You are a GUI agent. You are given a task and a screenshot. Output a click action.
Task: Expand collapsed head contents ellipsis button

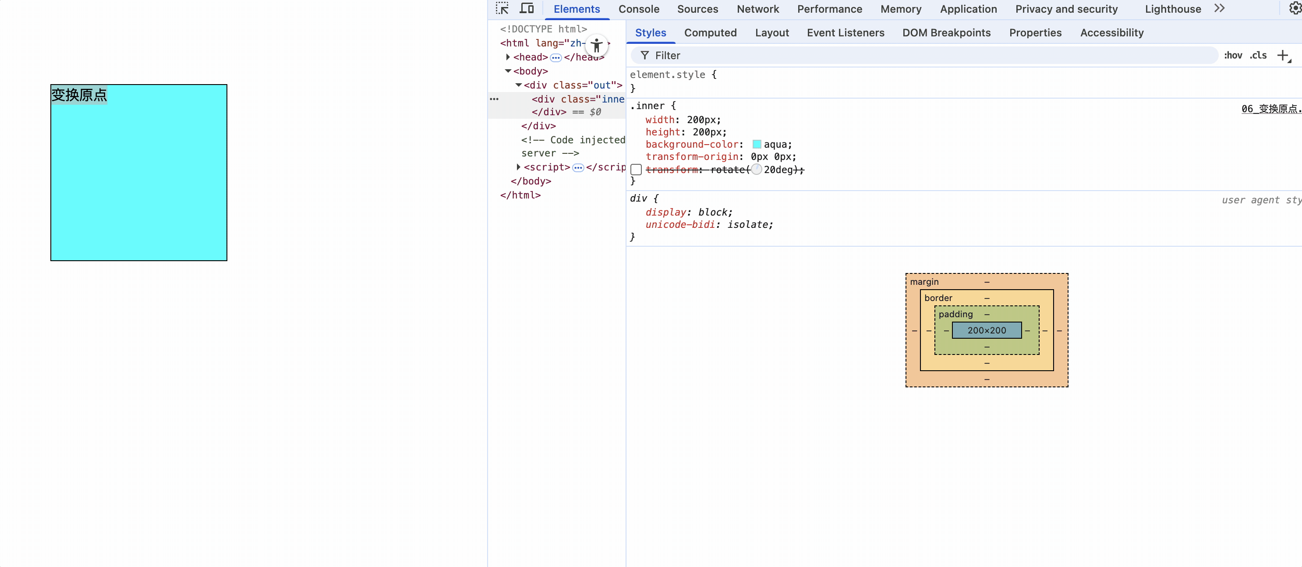point(555,57)
